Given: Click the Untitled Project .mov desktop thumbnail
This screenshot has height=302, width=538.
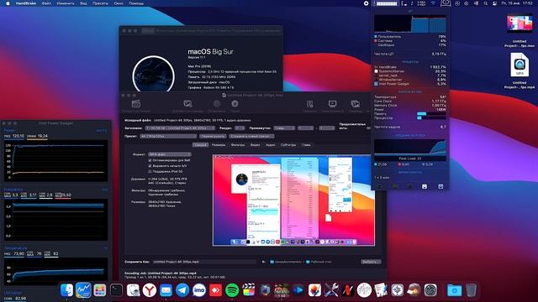Looking at the screenshot, I should point(520,23).
